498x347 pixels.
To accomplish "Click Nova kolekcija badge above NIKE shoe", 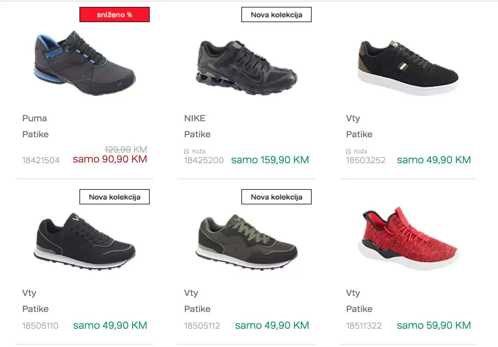I will click(276, 15).
